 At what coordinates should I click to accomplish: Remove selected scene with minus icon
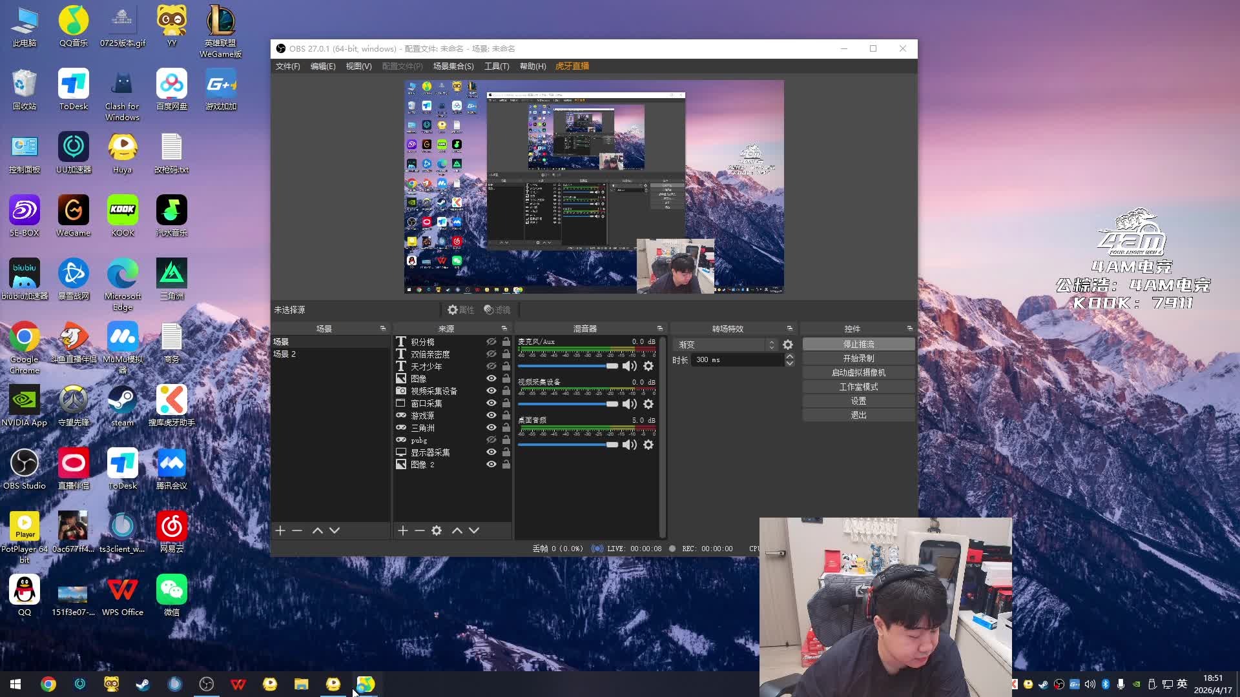coord(297,530)
